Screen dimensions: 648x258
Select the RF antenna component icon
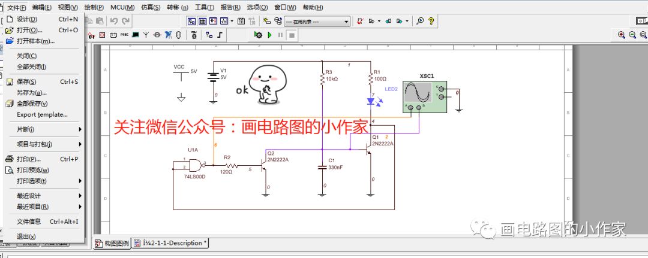pos(146,35)
